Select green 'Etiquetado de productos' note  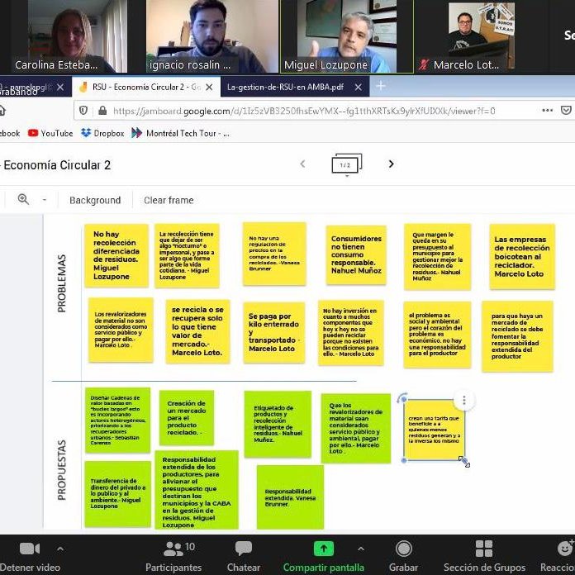(278, 425)
